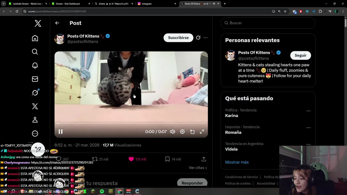Viewport: 347px width, 195px height.
Task: Open Spotify from taskbar
Action: [102, 191]
